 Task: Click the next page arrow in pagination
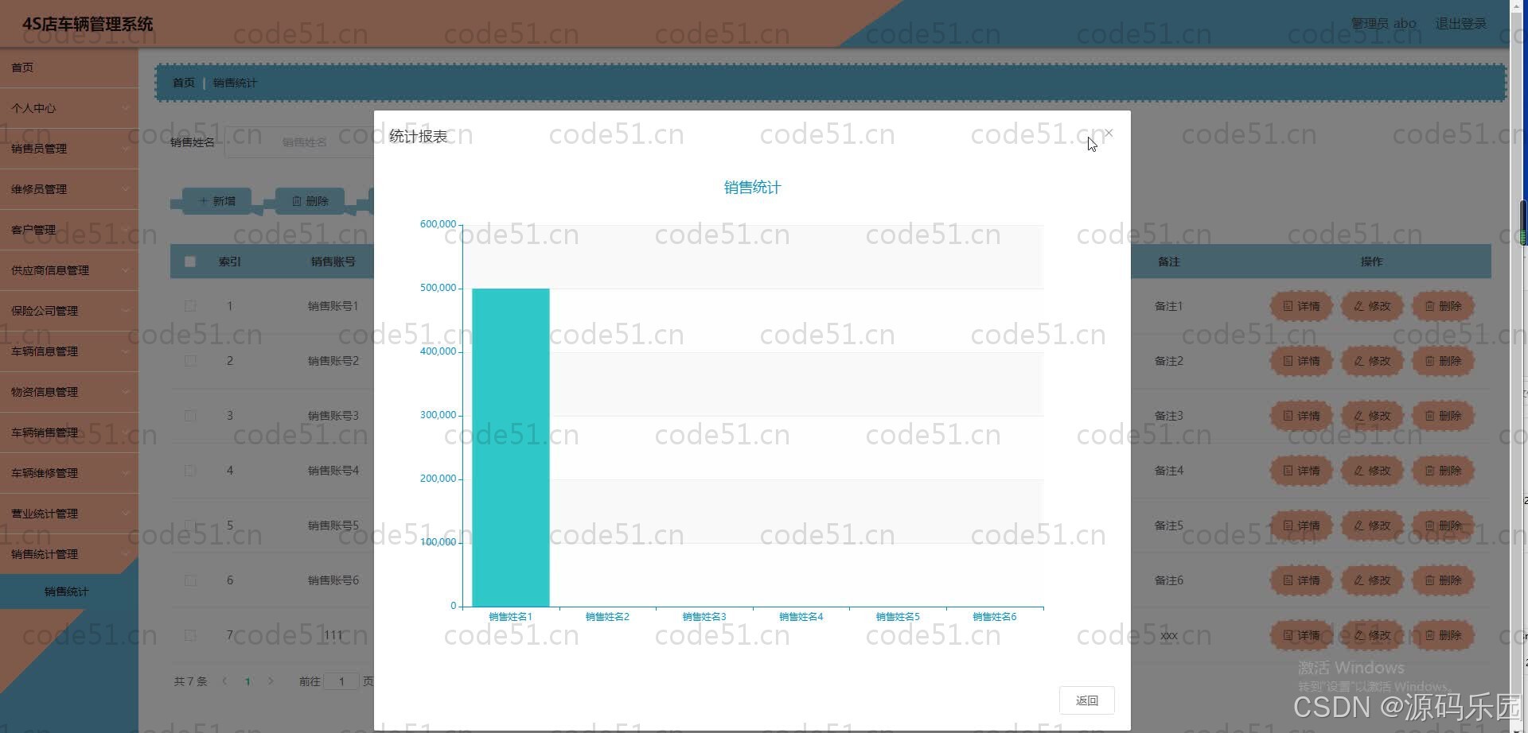(271, 681)
